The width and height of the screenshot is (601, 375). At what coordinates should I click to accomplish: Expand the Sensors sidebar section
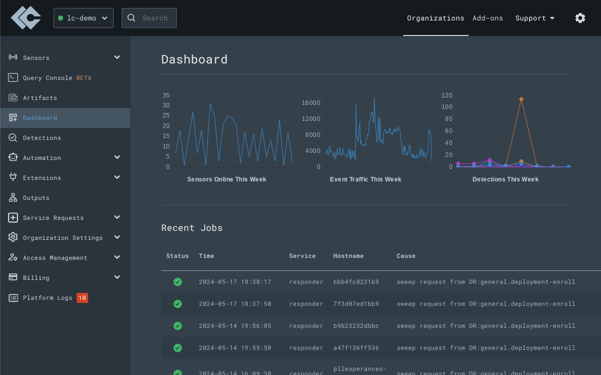[117, 57]
